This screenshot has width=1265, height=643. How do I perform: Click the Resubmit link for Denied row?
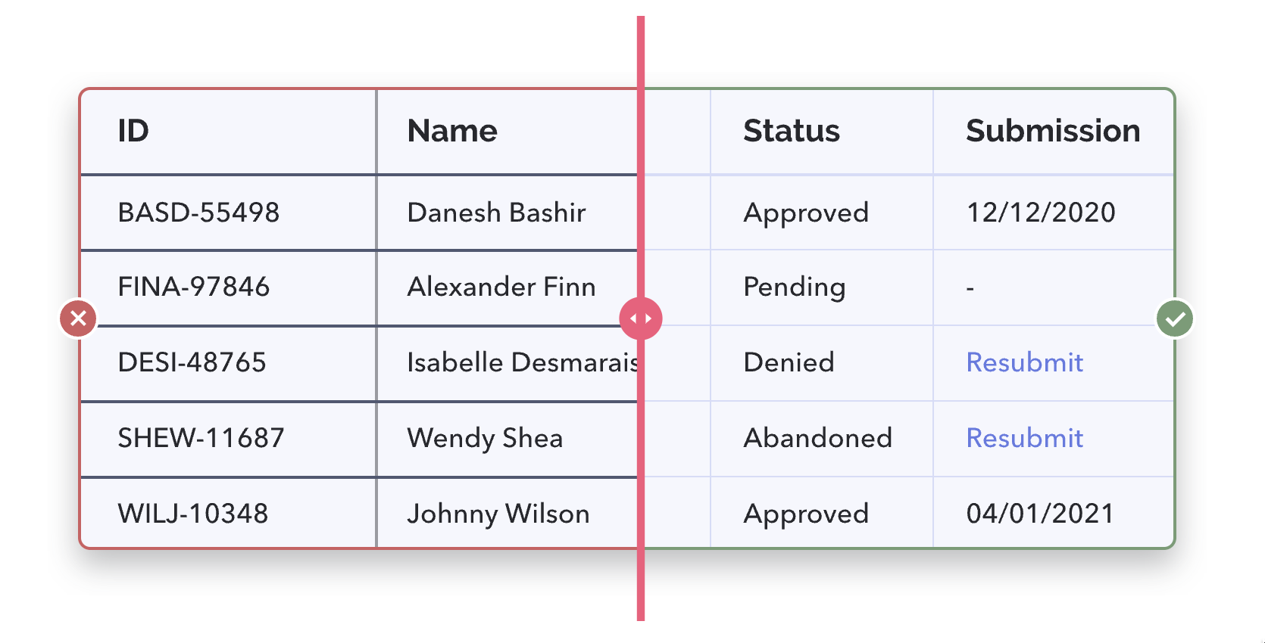pyautogui.click(x=1024, y=362)
